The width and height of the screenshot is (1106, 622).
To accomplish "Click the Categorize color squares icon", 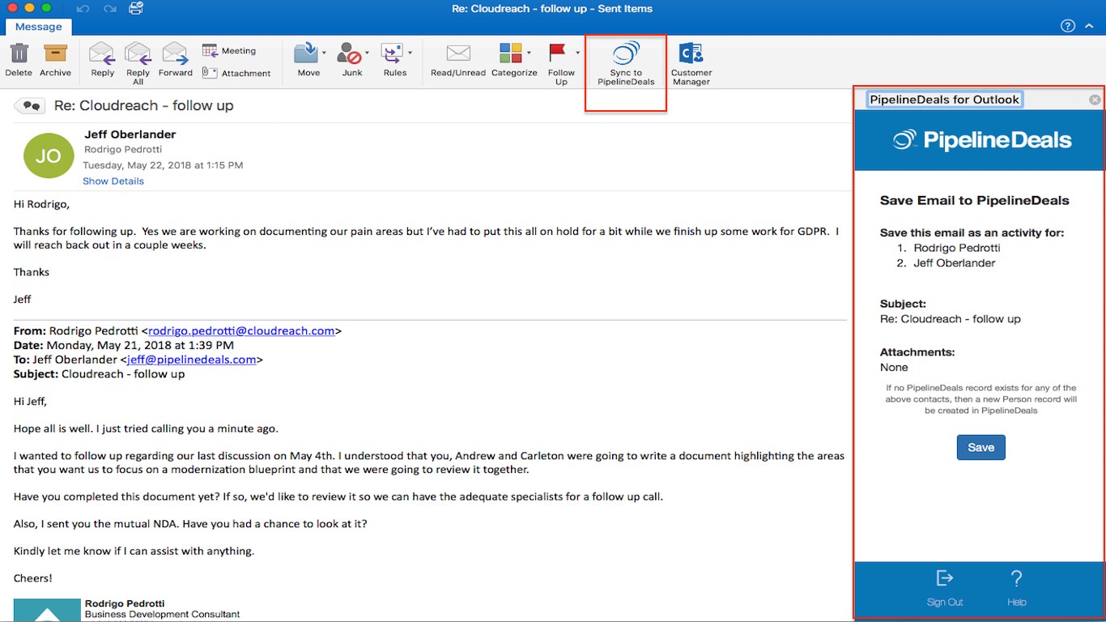I will (511, 53).
